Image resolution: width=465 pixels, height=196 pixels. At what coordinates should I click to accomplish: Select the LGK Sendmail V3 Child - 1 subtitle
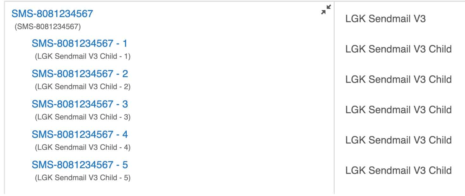83,56
